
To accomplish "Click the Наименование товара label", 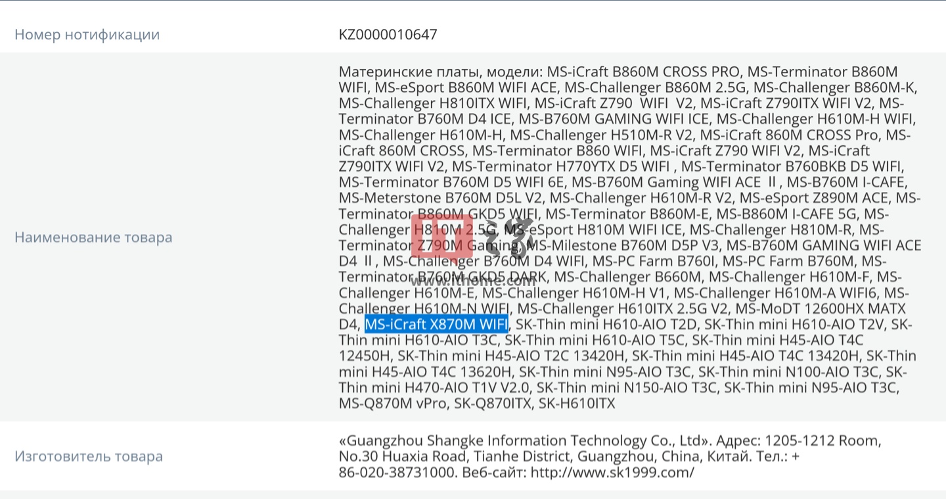I will click(93, 237).
